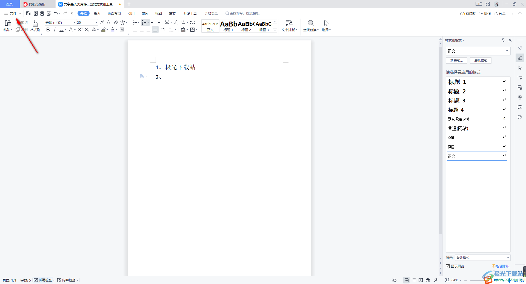Switch to web layout view in status bar
526x284 pixels.
tap(428, 280)
